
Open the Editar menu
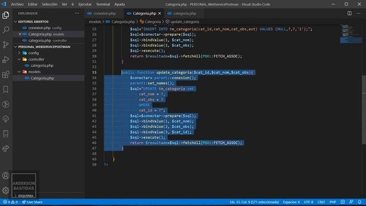pos(33,4)
